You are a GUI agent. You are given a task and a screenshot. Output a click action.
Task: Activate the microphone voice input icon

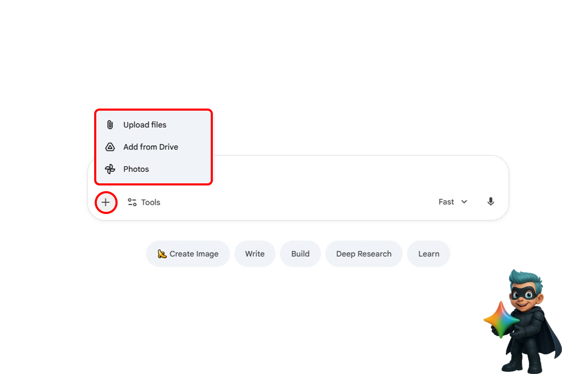pos(490,202)
